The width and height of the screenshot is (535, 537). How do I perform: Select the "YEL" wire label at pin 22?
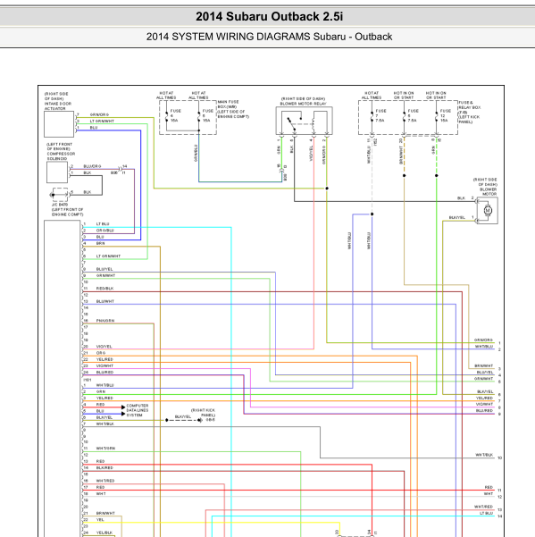coord(100,519)
